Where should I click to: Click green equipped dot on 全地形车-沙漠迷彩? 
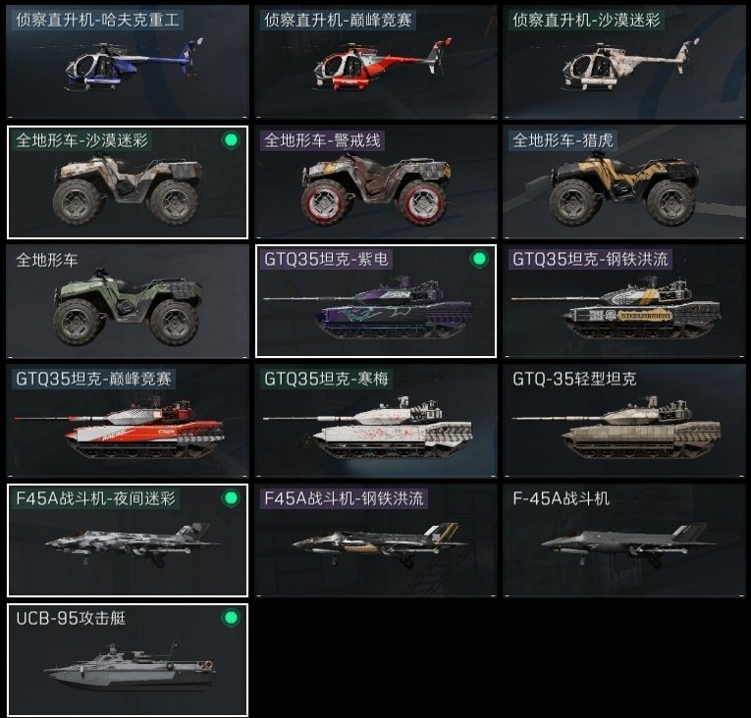tap(231, 140)
